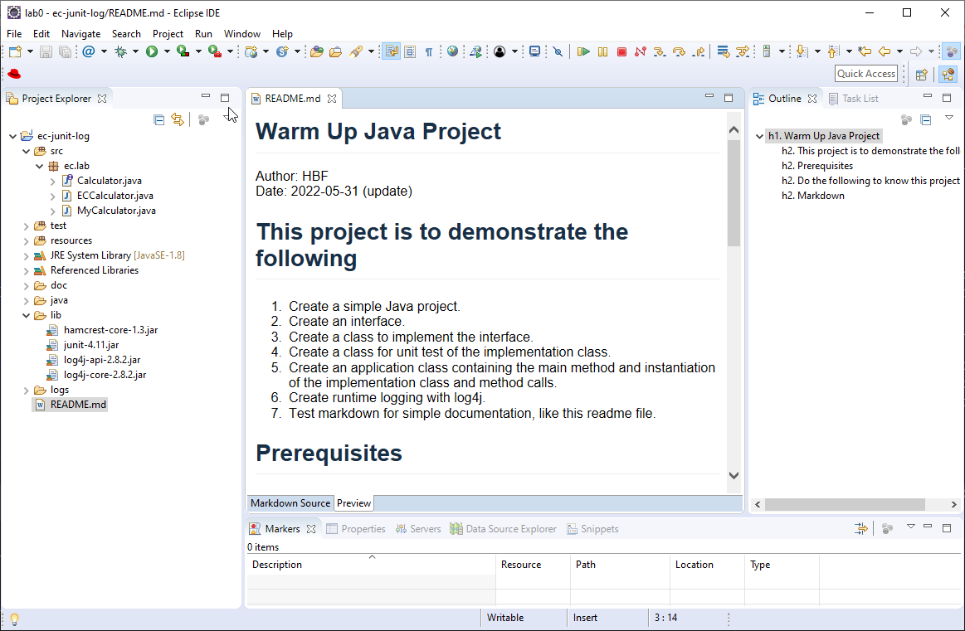Click the Save All toolbar icon
Viewport: 965px width, 631px height.
coord(65,51)
